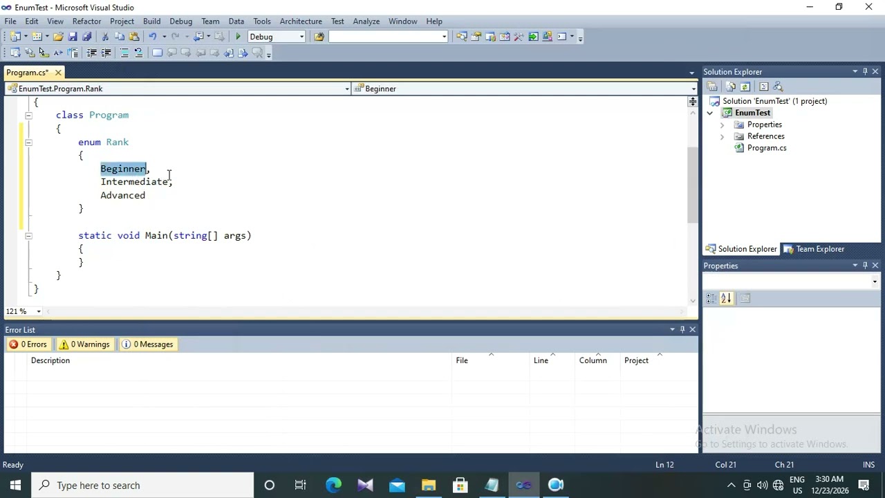Switch Properties panel to categorized view
885x498 pixels.
(x=711, y=298)
